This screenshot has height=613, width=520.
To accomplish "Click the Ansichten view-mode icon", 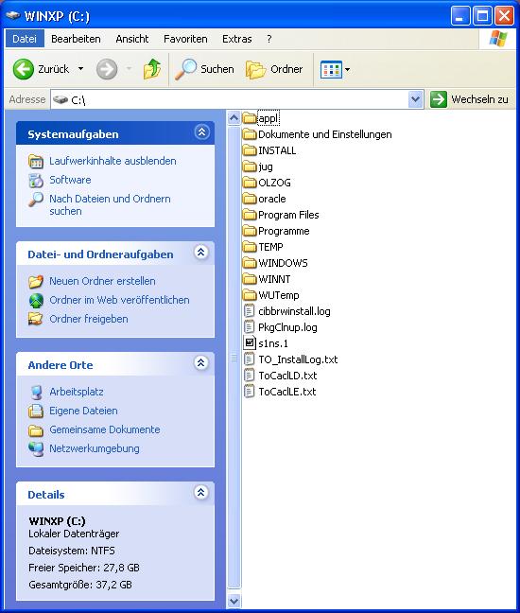I will tap(331, 70).
